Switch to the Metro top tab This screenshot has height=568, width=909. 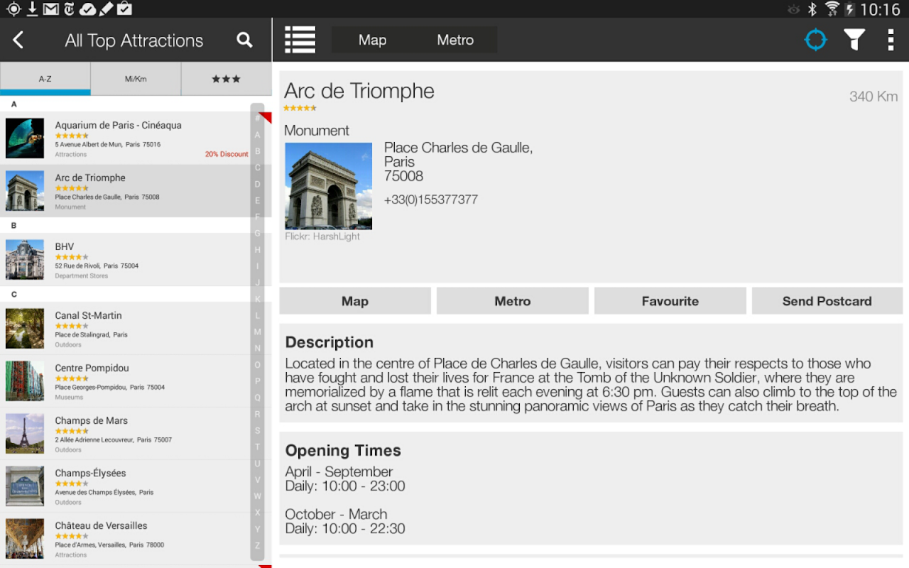click(x=455, y=40)
